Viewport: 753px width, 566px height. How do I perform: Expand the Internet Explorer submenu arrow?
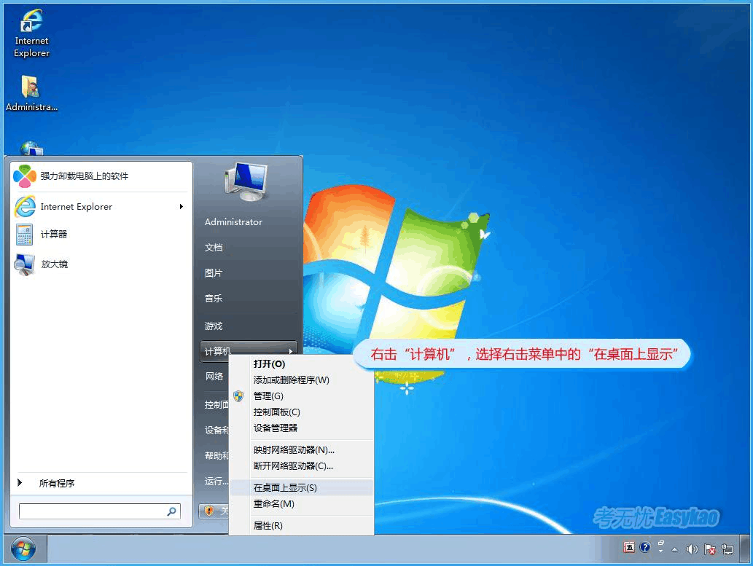pos(180,207)
